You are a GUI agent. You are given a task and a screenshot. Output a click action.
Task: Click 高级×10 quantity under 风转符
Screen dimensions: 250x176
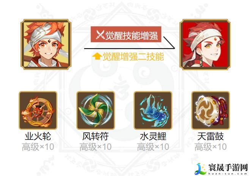click(x=96, y=147)
